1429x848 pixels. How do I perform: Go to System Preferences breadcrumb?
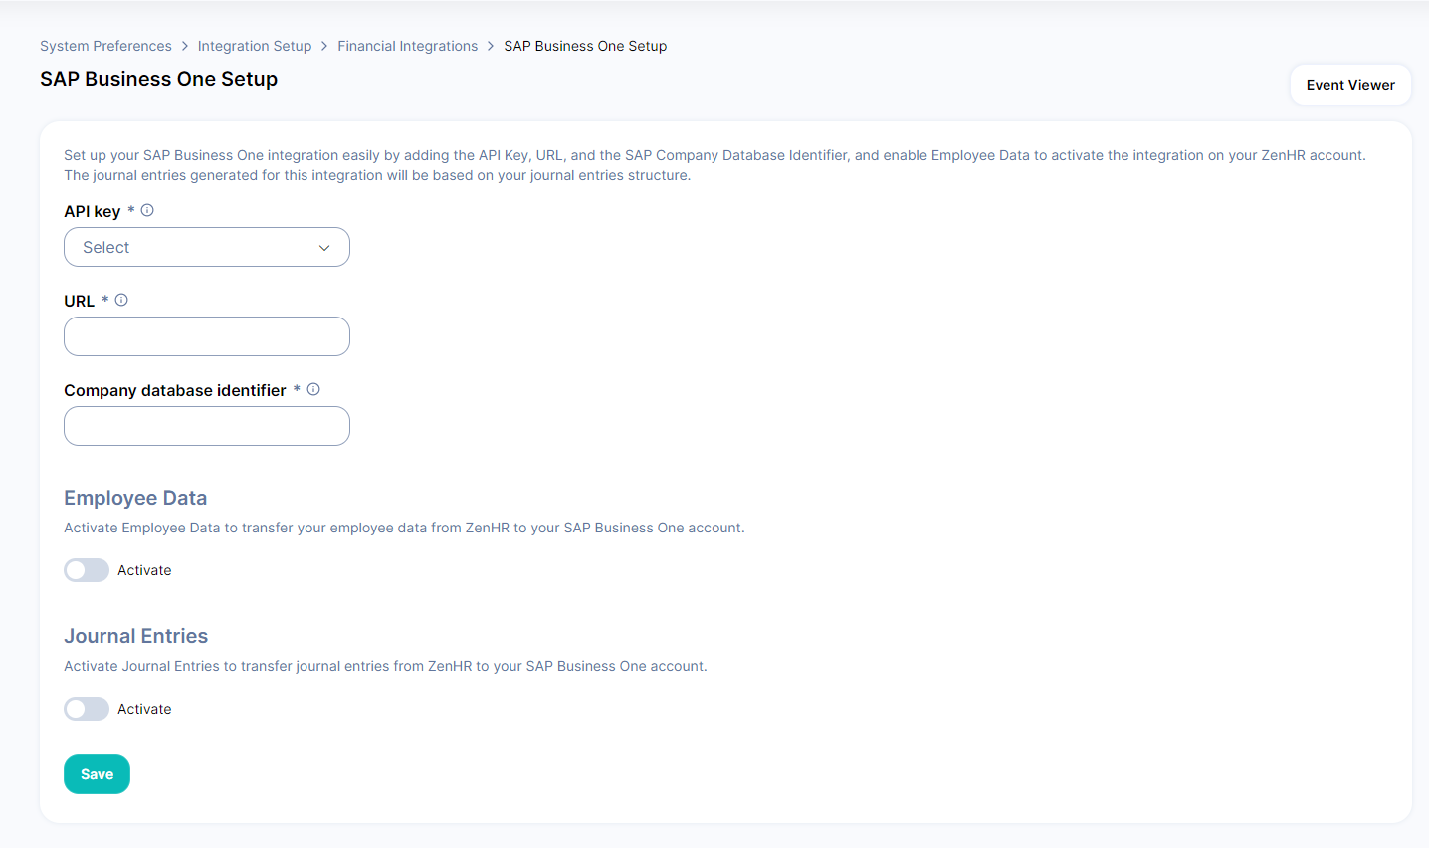[x=105, y=46]
